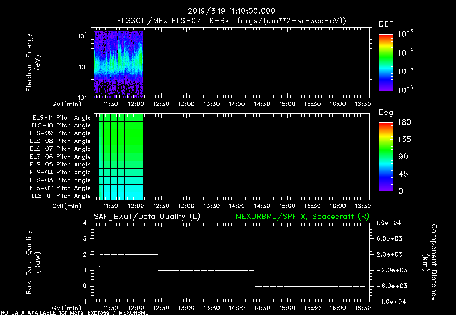The height and width of the screenshot is (315, 456).
Task: Click the 1.0e+04 value on the distance axis
Action: coord(388,223)
